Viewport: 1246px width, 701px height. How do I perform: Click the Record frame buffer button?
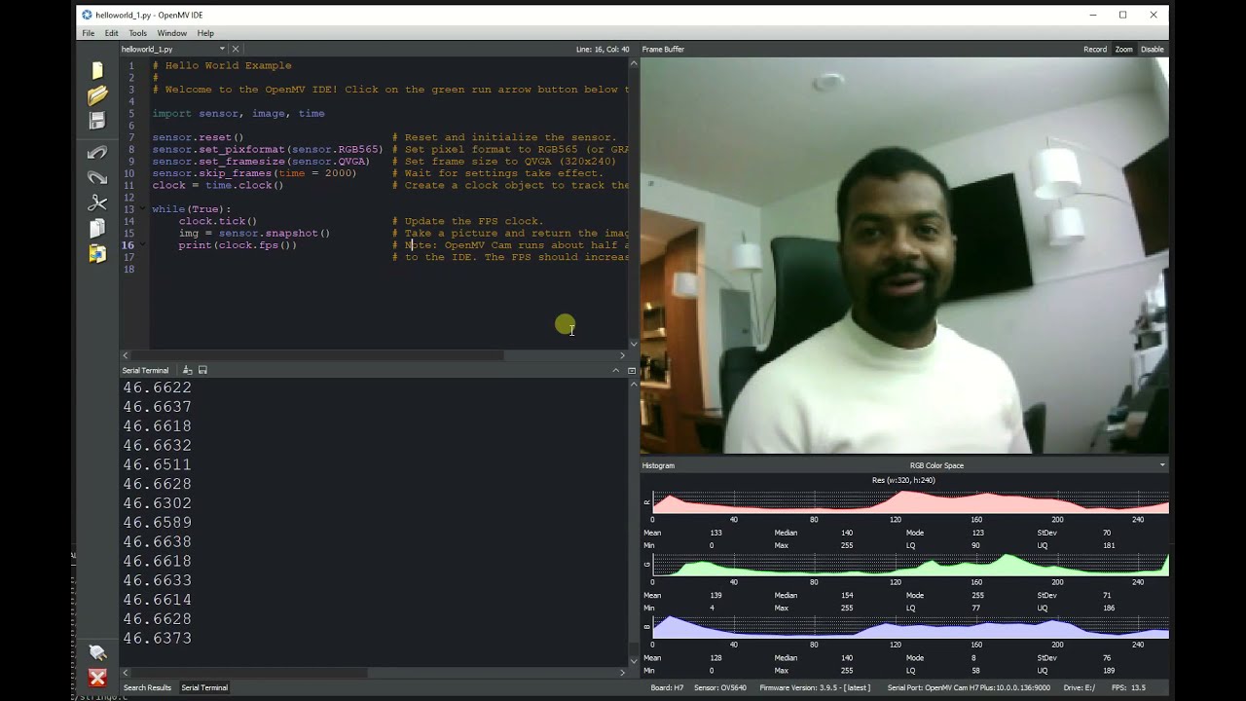coord(1095,49)
